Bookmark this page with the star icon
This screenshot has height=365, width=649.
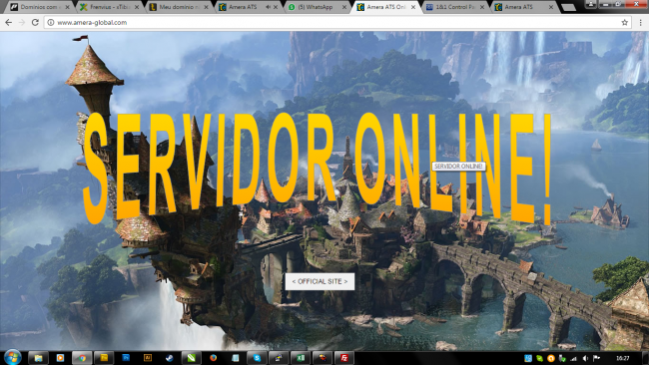[625, 22]
